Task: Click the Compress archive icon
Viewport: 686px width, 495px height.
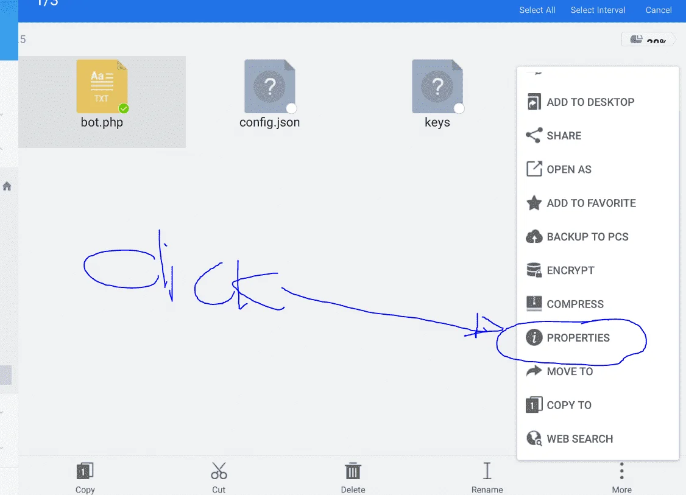Action: pyautogui.click(x=534, y=303)
